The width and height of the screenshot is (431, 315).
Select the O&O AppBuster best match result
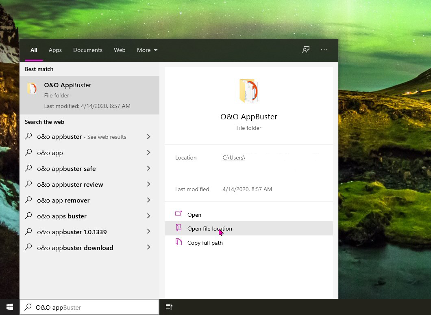89,95
